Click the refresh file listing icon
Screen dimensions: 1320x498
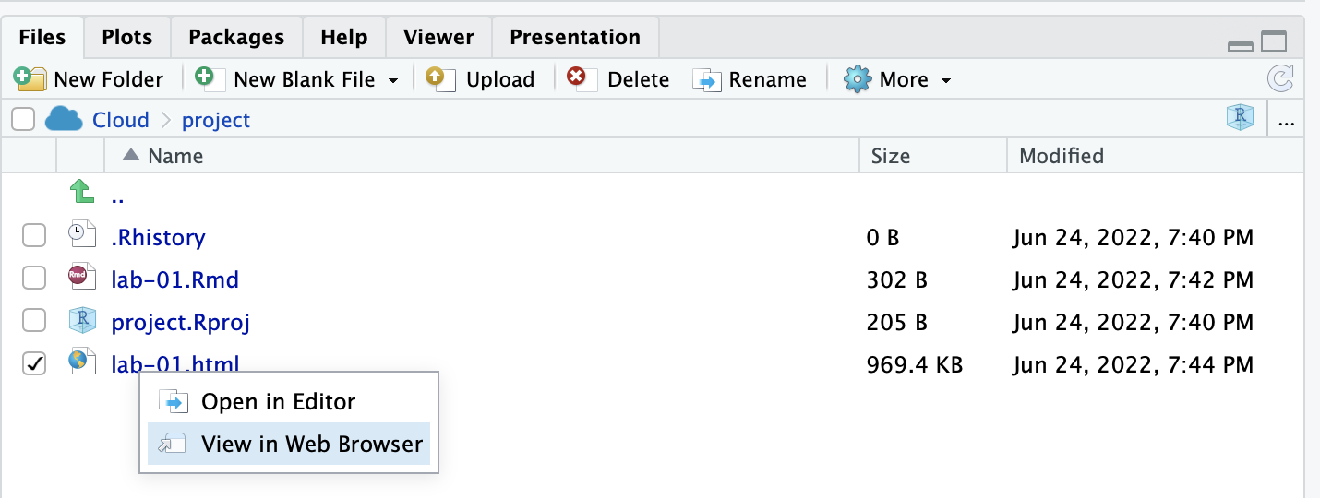(1280, 79)
